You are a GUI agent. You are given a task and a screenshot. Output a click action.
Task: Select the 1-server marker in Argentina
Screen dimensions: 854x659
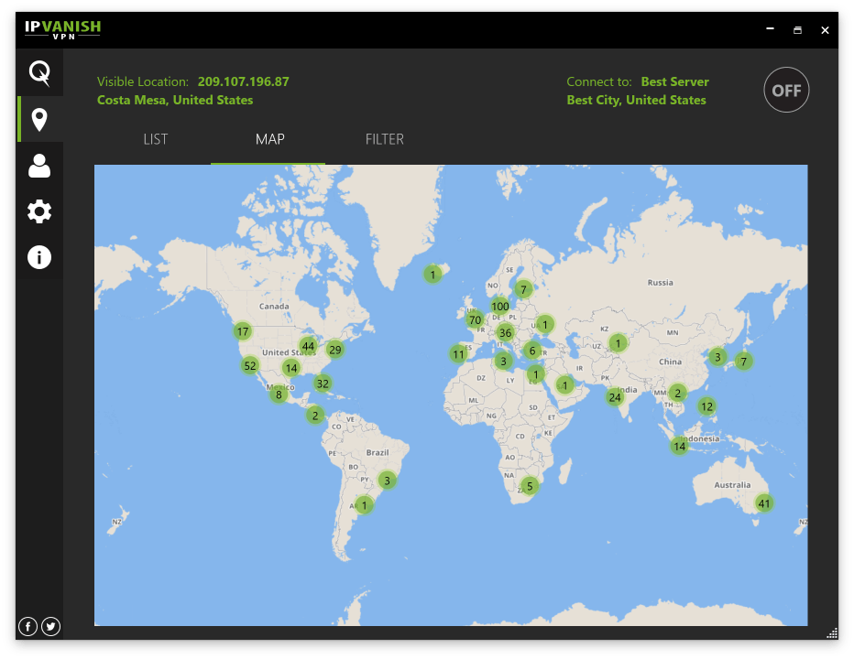tap(365, 505)
